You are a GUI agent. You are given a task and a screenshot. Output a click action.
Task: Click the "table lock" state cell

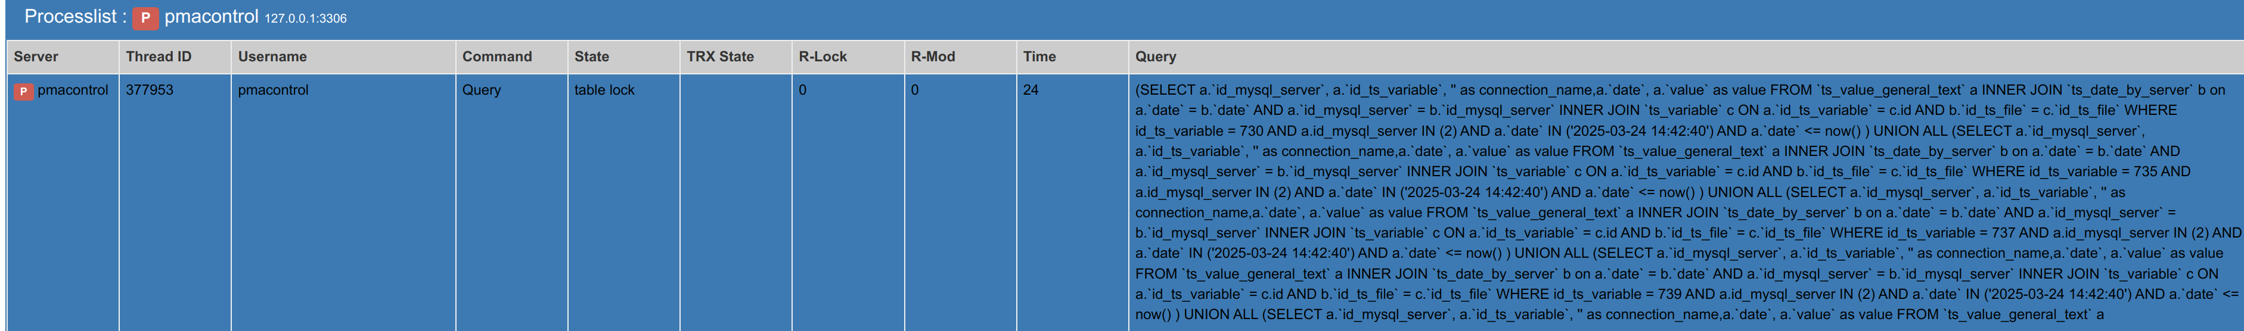point(604,90)
